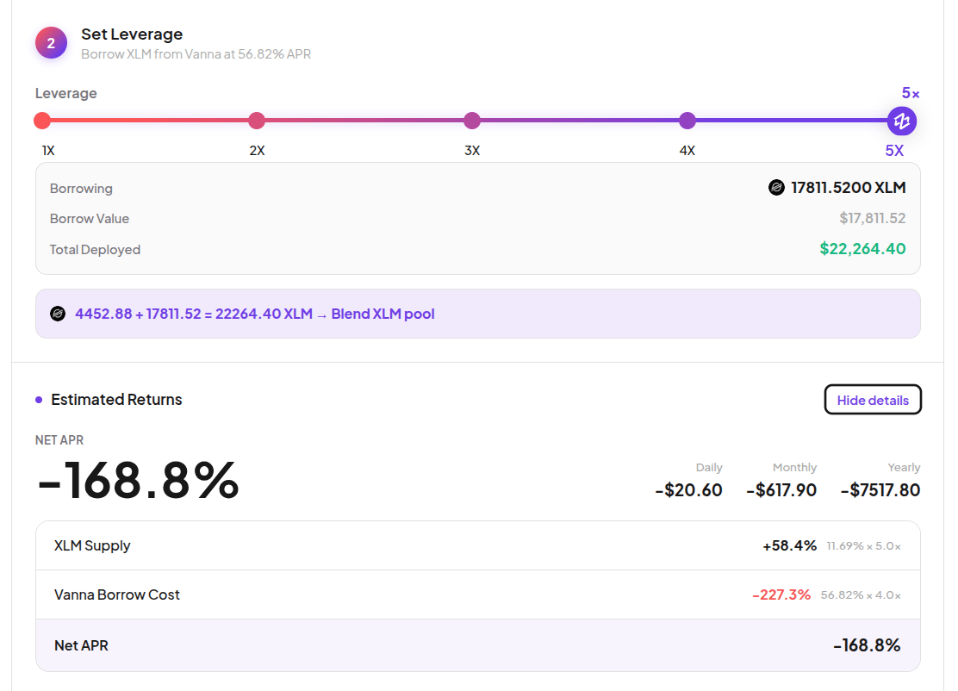
Task: Click the 5X leverage slider handle
Action: point(902,121)
